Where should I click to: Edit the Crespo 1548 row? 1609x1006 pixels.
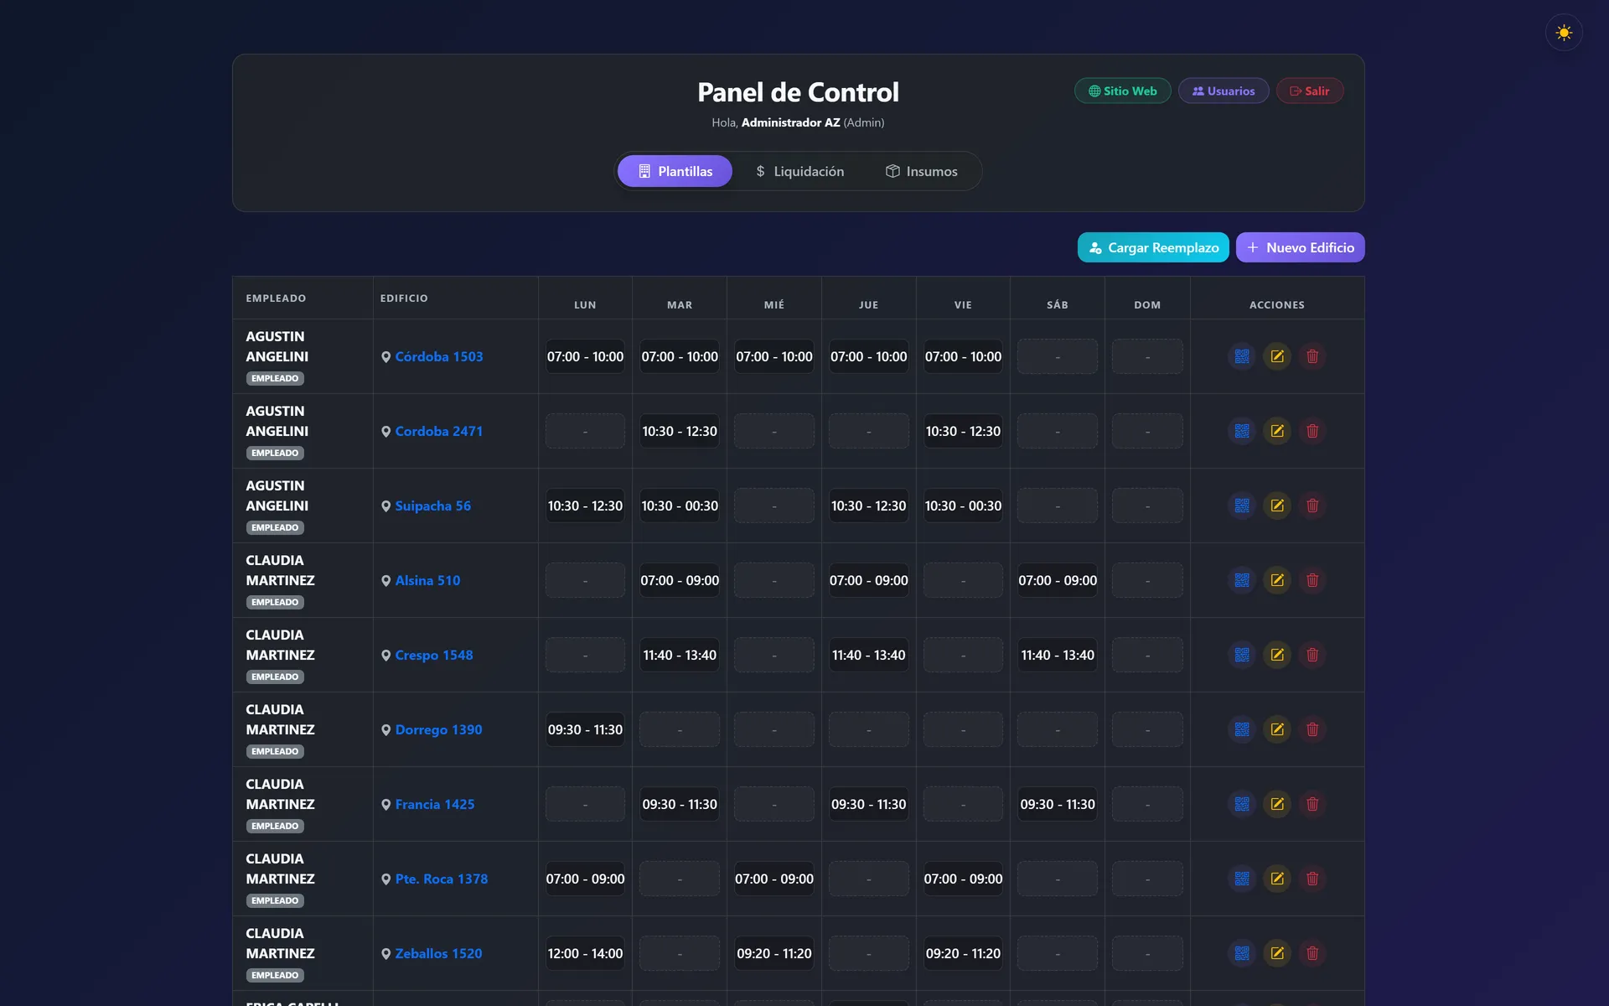pyautogui.click(x=1277, y=655)
